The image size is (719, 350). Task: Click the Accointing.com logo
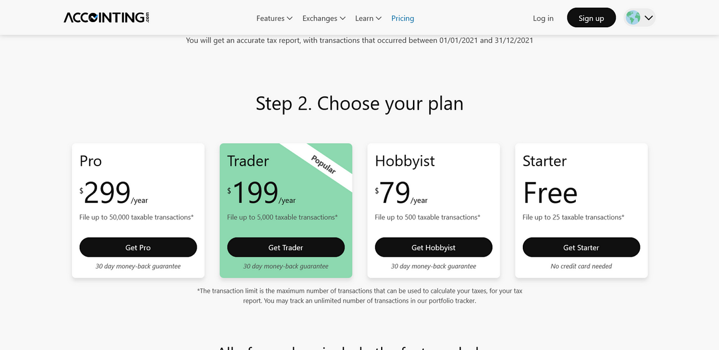point(106,18)
